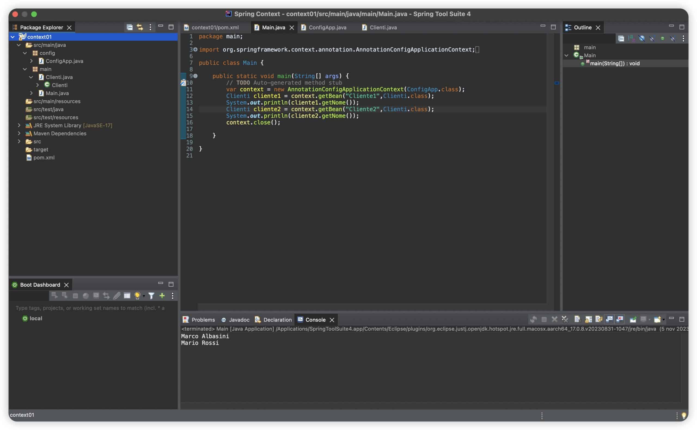Screen dimensions: 697x430
Task: Toggle Scroll Lock in Console
Action: coord(588,319)
